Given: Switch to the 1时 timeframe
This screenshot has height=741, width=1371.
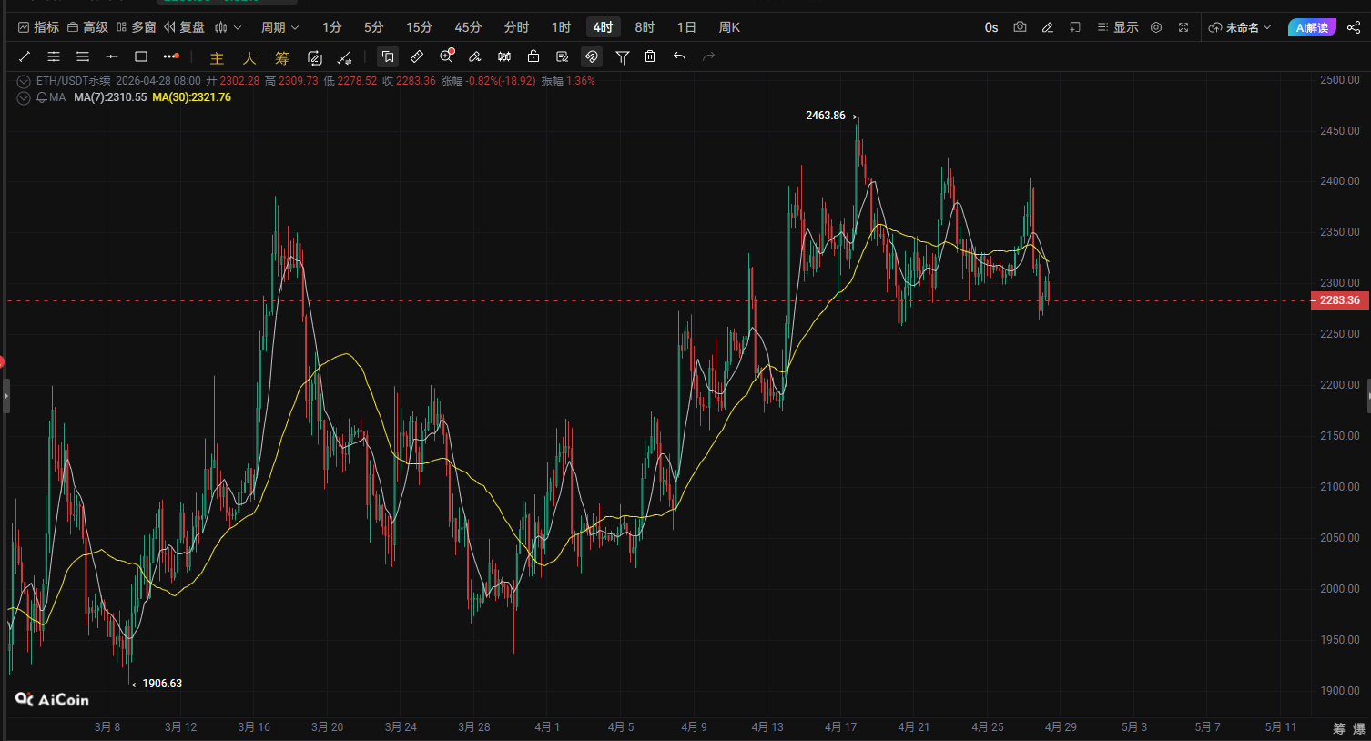Looking at the screenshot, I should coord(562,27).
